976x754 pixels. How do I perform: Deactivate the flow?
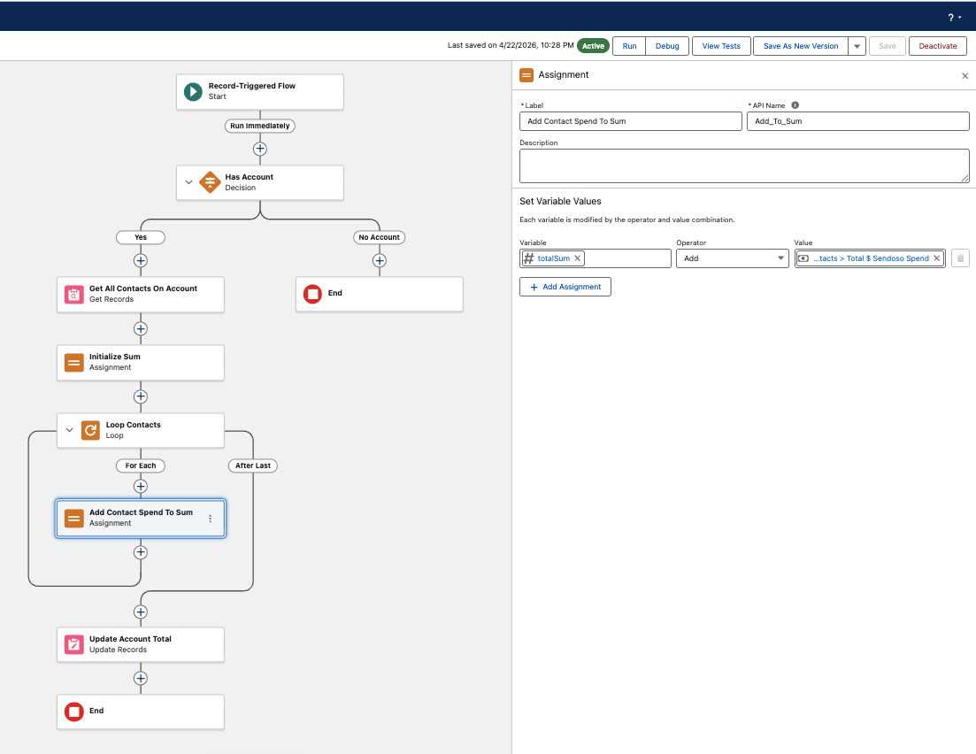(x=938, y=46)
